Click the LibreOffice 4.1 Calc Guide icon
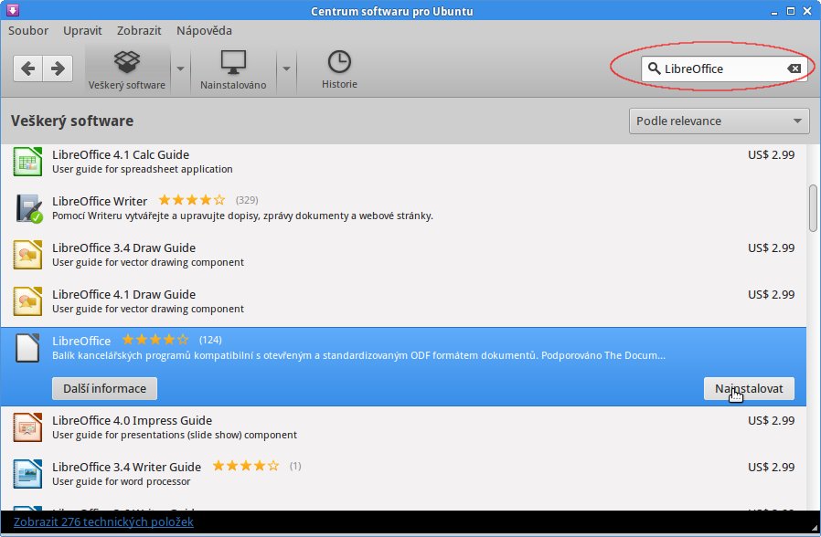Screen dimensions: 821x537 coord(27,162)
